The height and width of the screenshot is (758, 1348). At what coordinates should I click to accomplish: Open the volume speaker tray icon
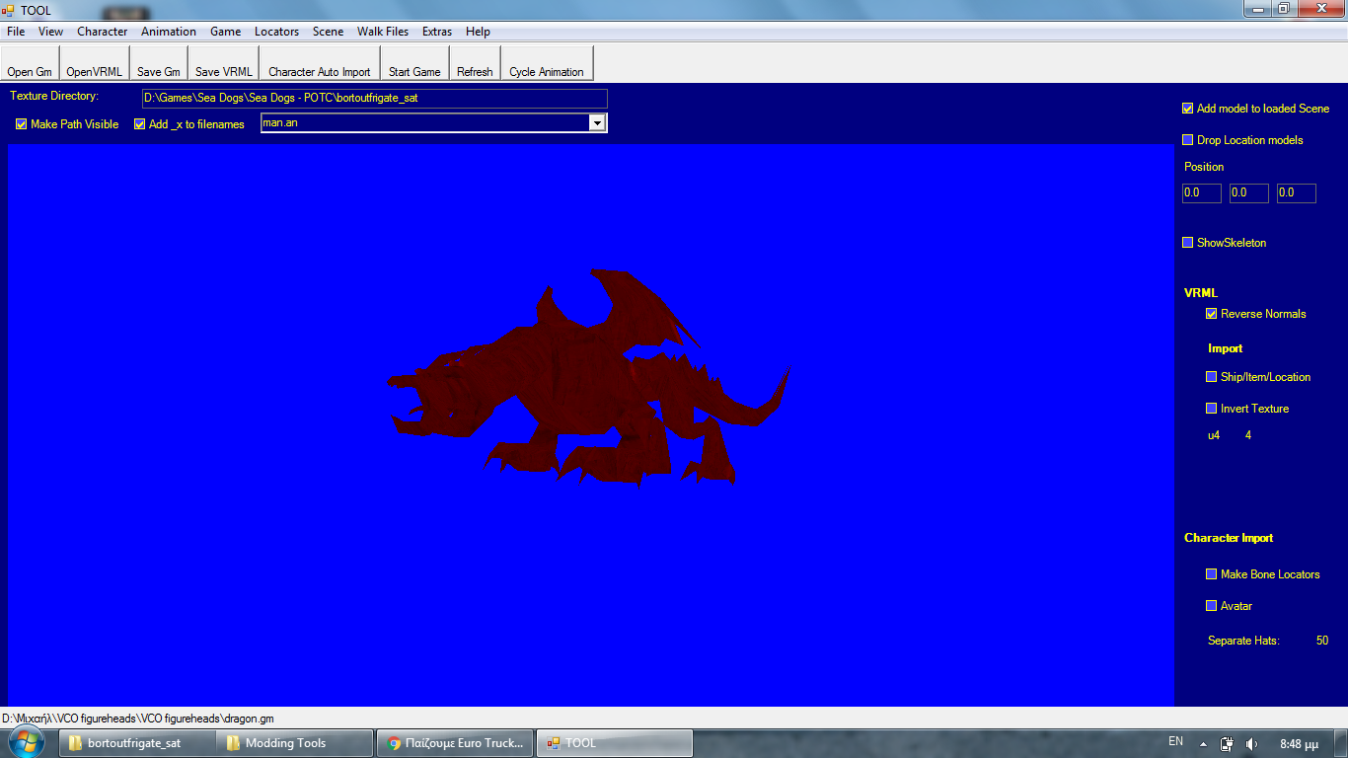[x=1252, y=744]
